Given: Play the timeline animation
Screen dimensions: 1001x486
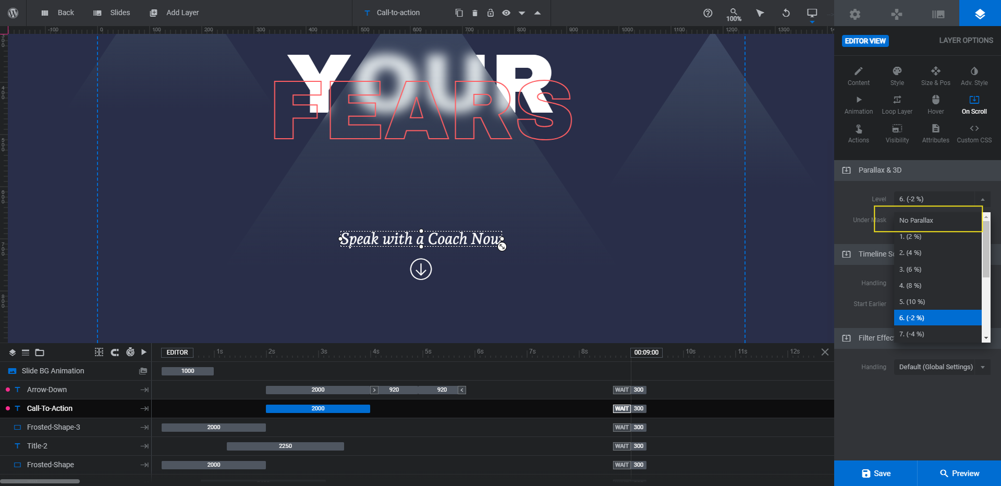Looking at the screenshot, I should (144, 352).
